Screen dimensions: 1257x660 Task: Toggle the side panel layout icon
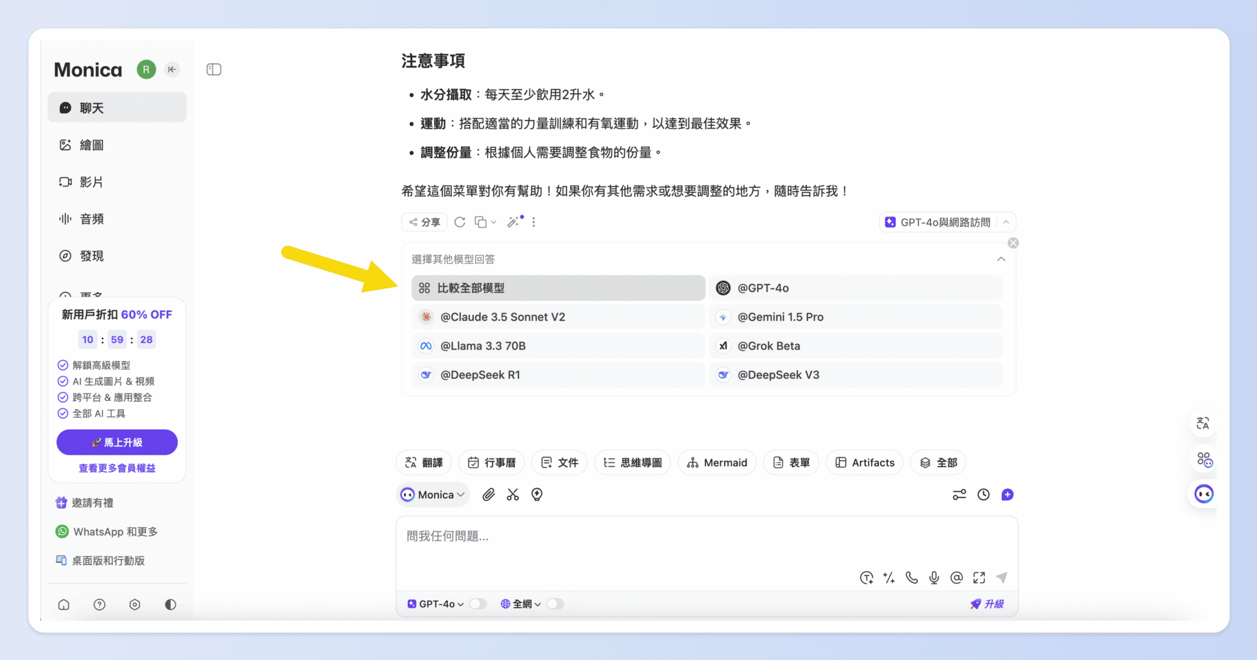click(x=214, y=69)
